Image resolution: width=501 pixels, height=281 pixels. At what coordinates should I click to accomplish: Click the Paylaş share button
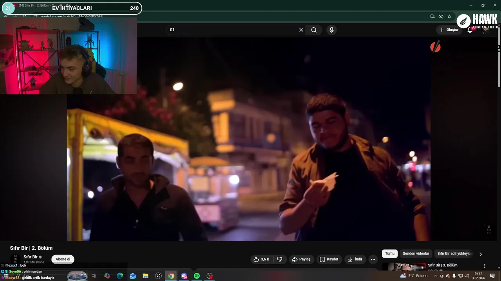click(301, 259)
